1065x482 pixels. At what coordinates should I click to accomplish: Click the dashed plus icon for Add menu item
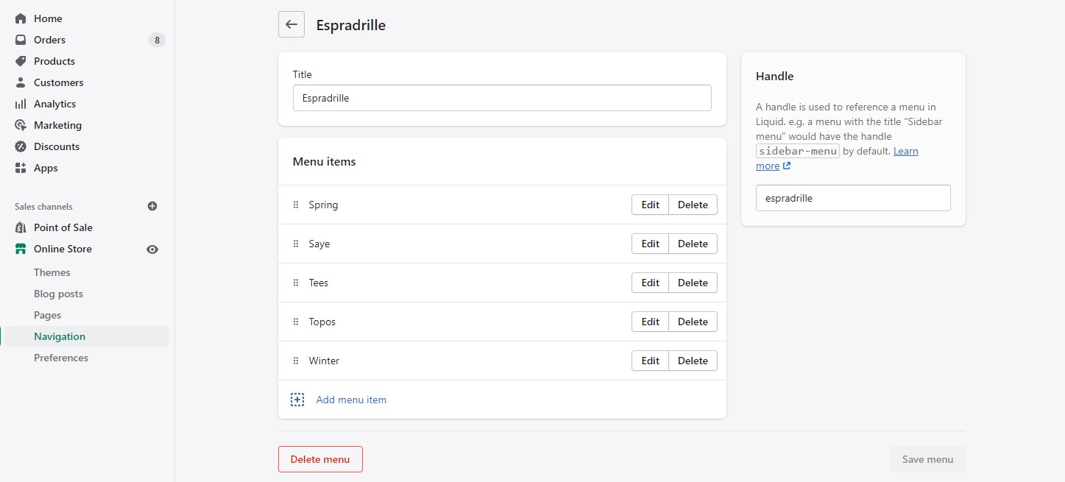[x=297, y=400]
